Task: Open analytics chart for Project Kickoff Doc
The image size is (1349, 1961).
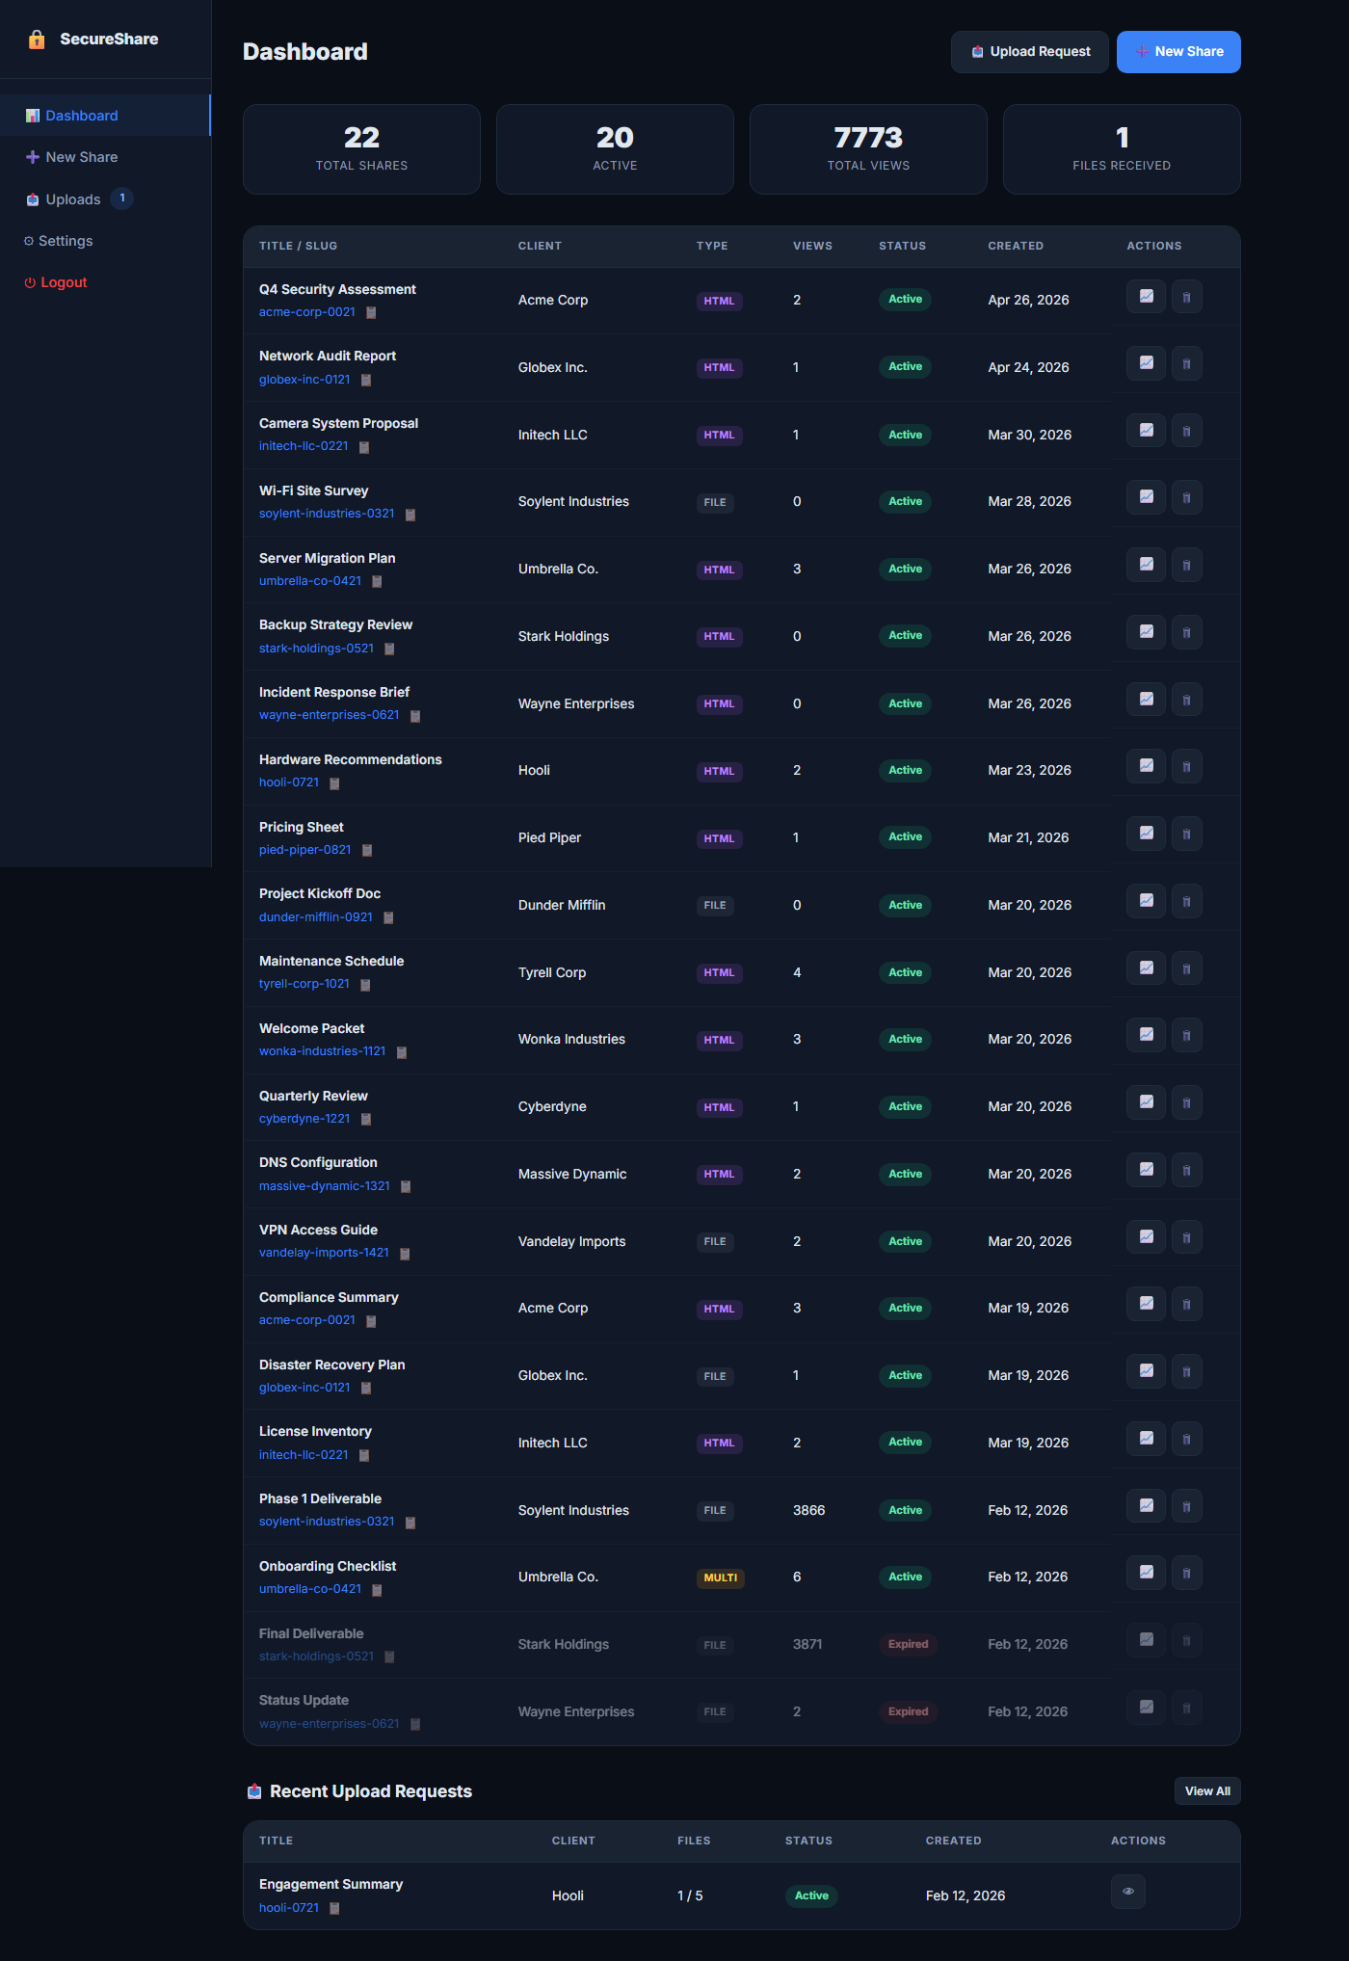Action: click(1146, 901)
